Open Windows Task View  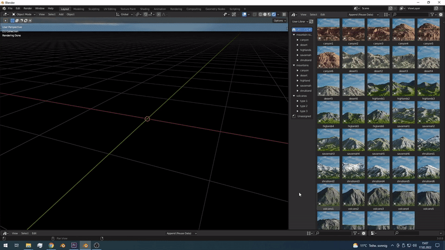click(17, 245)
